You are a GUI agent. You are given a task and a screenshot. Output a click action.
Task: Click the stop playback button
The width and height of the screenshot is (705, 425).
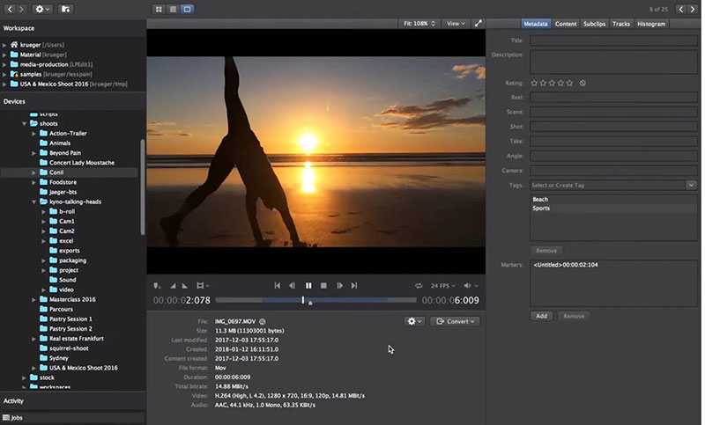tap(323, 285)
